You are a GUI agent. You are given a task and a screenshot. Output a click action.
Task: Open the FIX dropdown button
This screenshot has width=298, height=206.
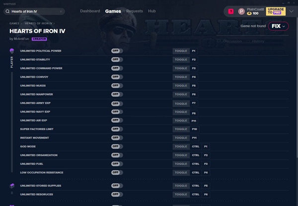[278, 26]
